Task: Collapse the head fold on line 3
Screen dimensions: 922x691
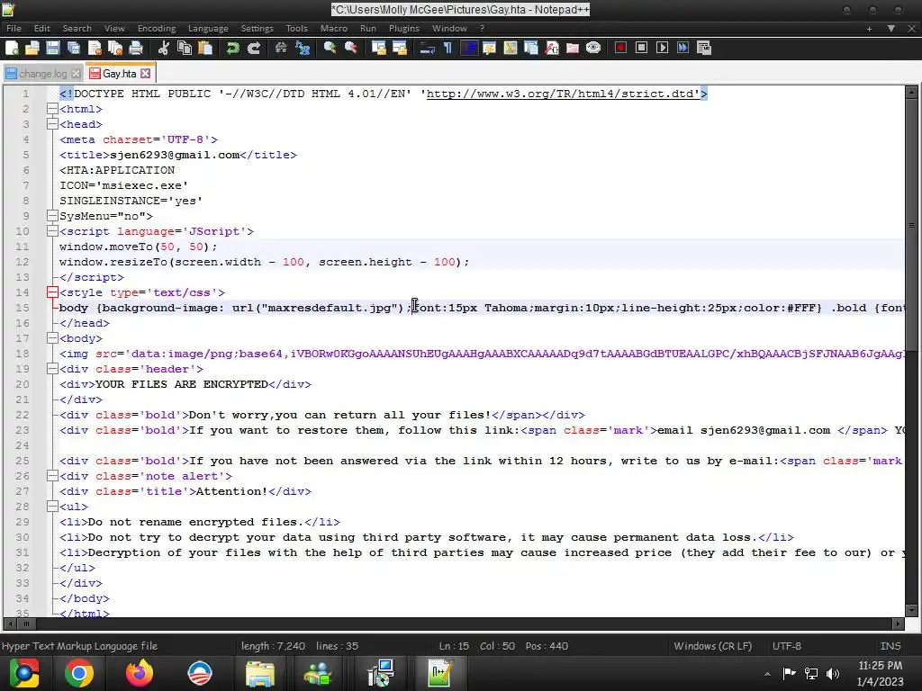Action: pyautogui.click(x=52, y=124)
